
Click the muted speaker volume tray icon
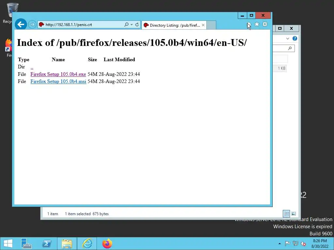303,243
